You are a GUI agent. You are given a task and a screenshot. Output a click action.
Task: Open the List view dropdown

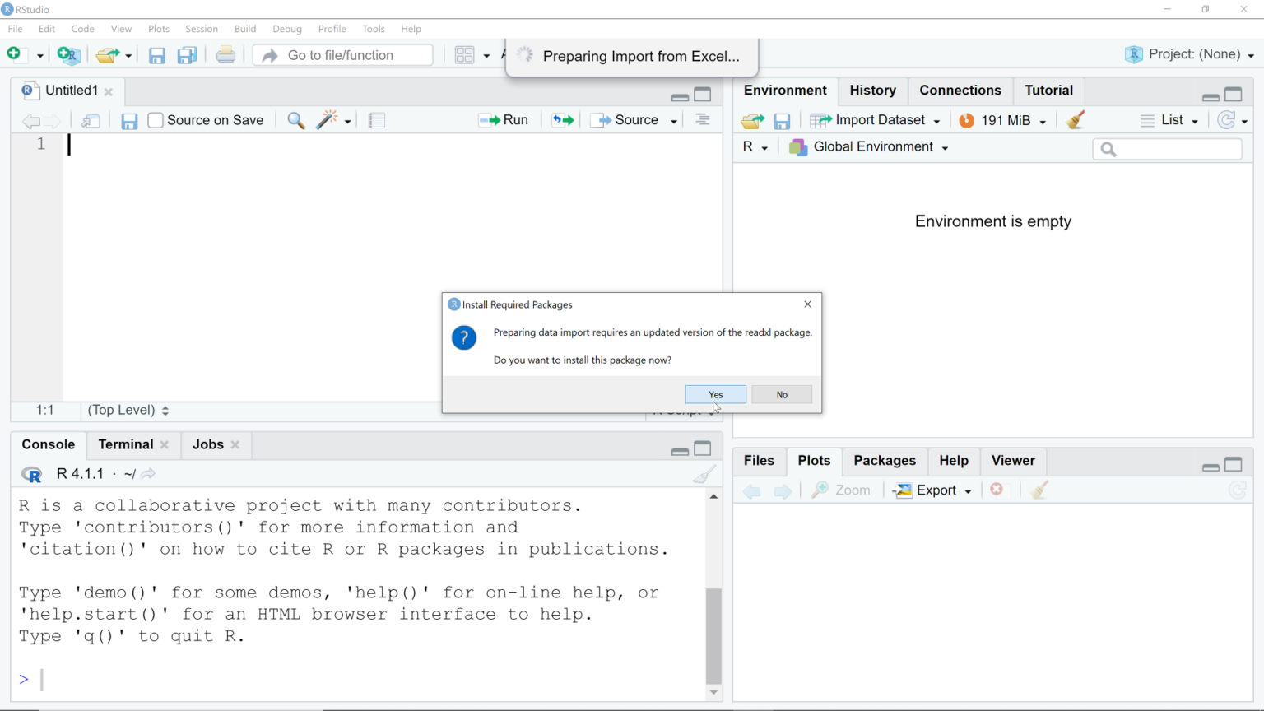point(1169,120)
